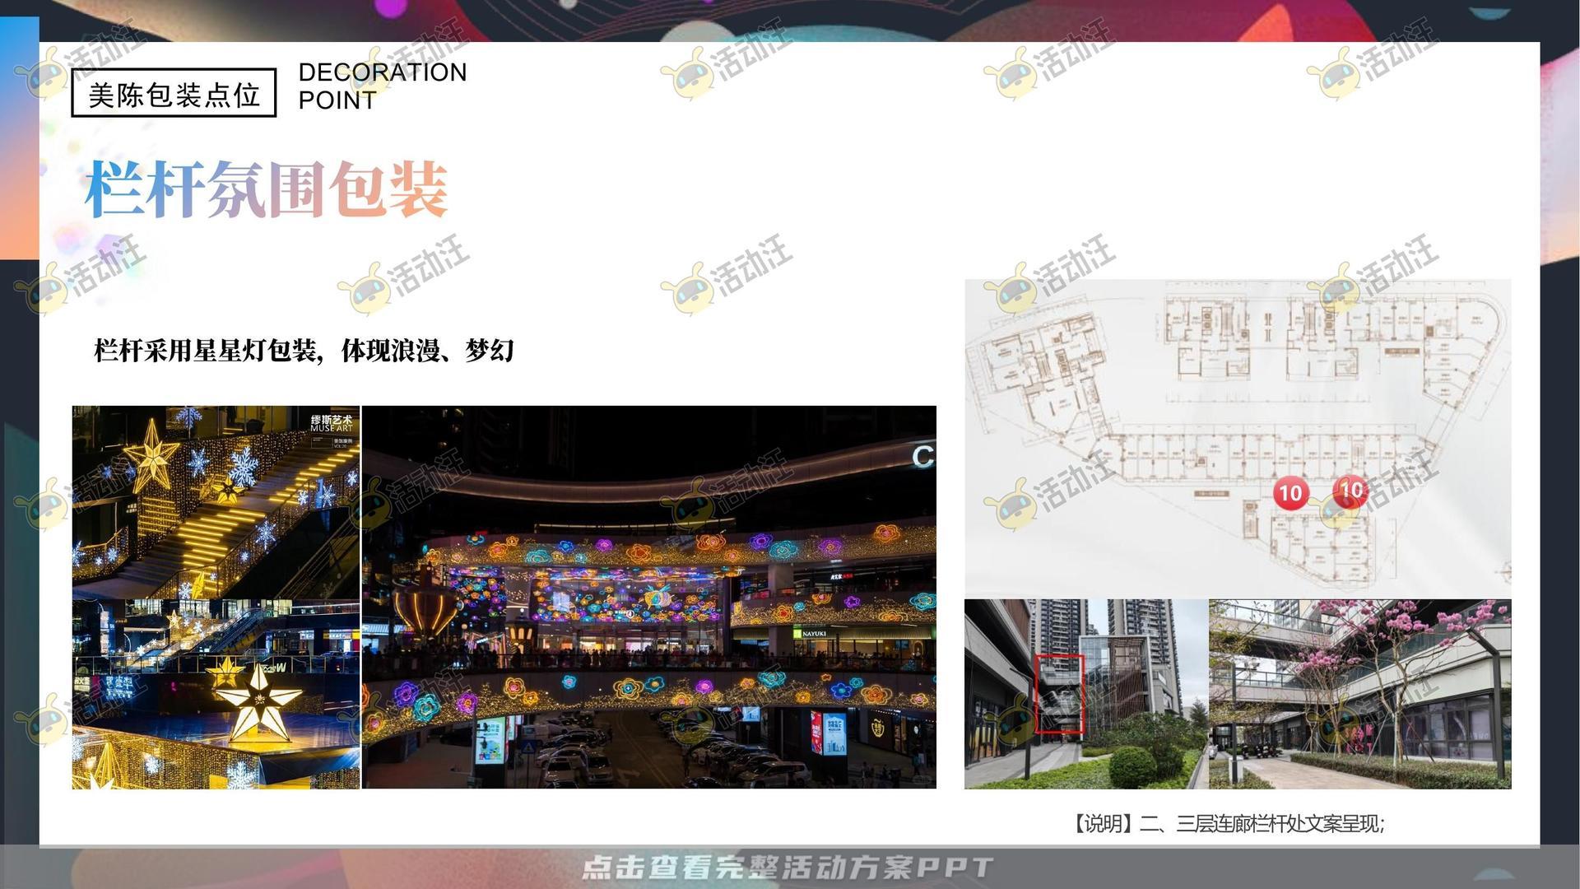
Task: Click the 美陈包装点位 bordered label box
Action: [x=174, y=93]
